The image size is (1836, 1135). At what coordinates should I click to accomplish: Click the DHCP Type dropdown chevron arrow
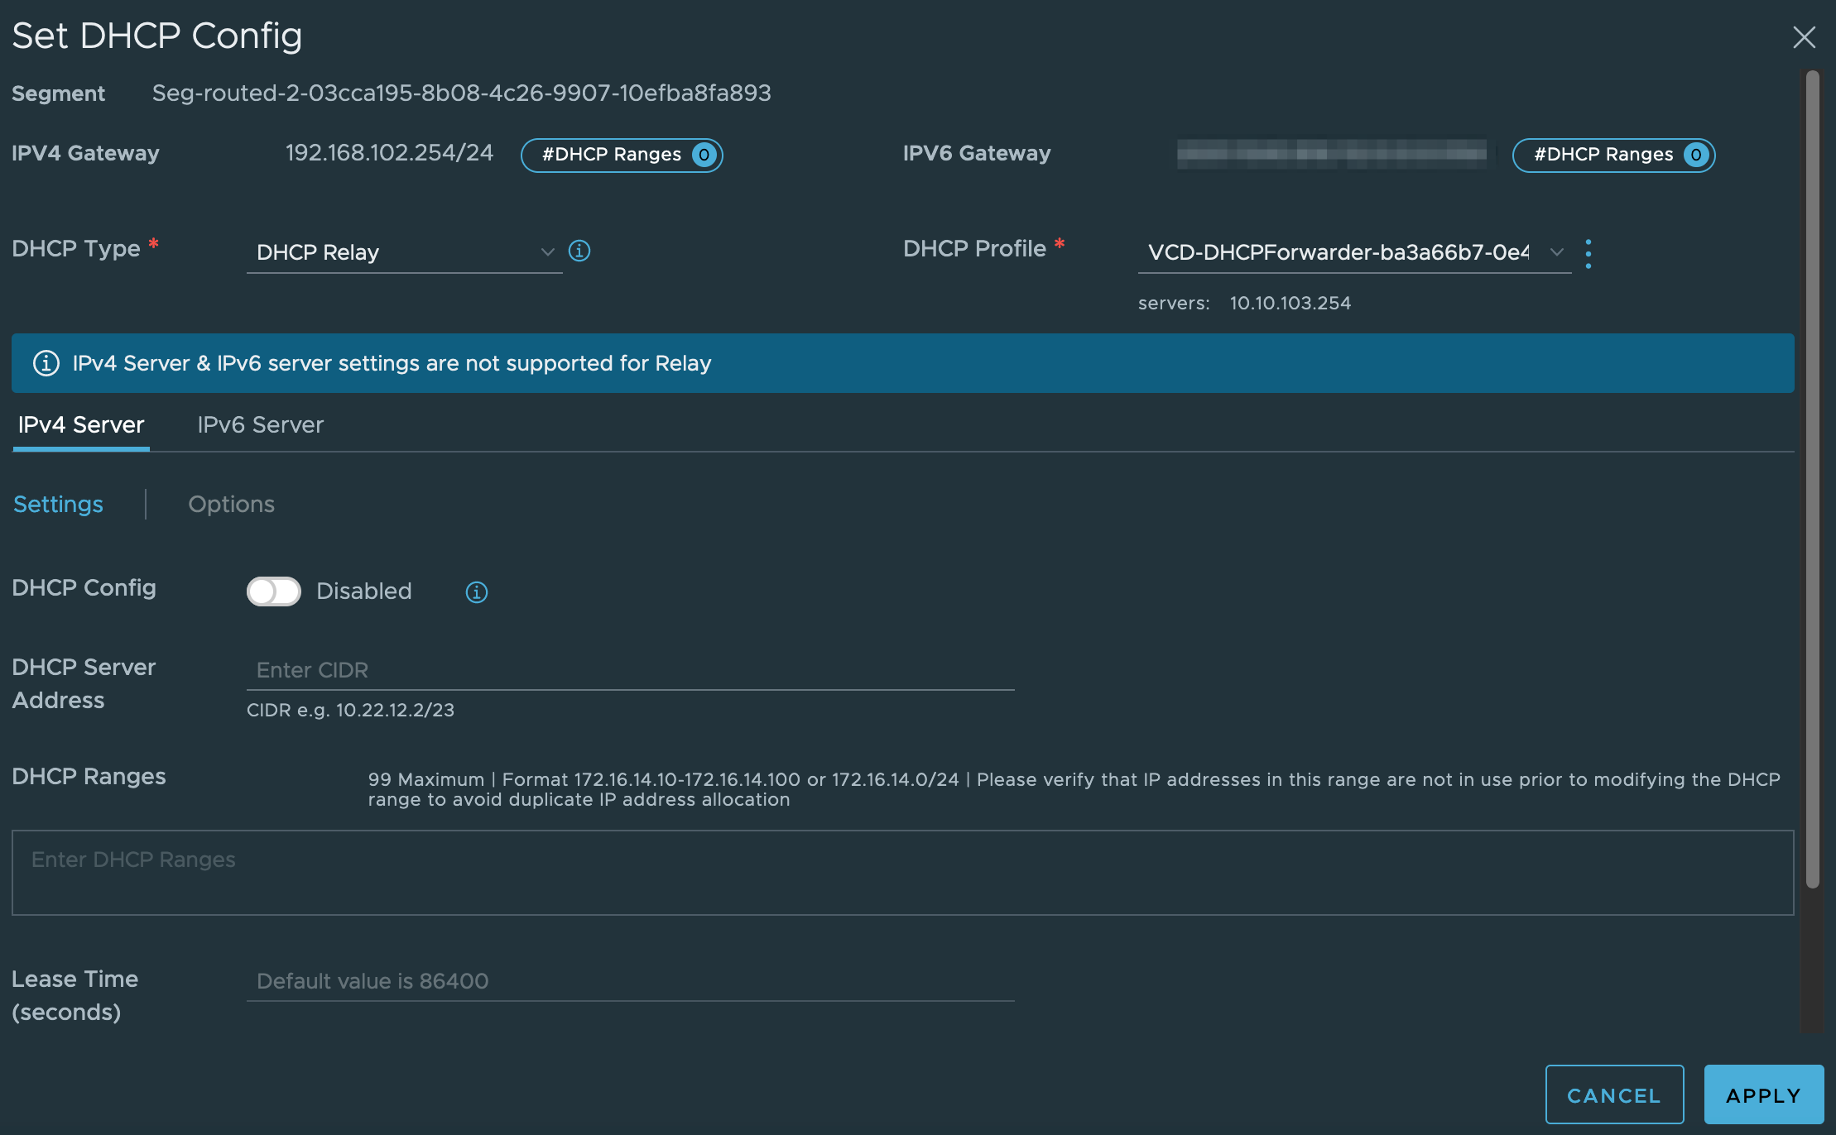tap(547, 252)
